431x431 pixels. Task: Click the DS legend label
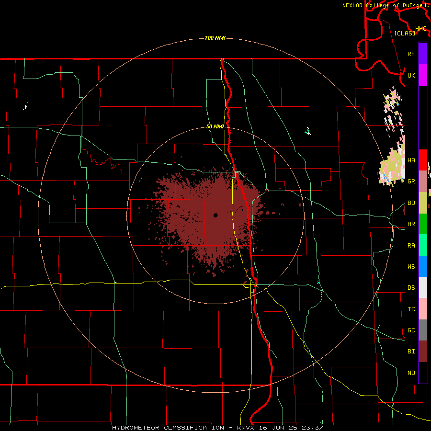(x=411, y=288)
